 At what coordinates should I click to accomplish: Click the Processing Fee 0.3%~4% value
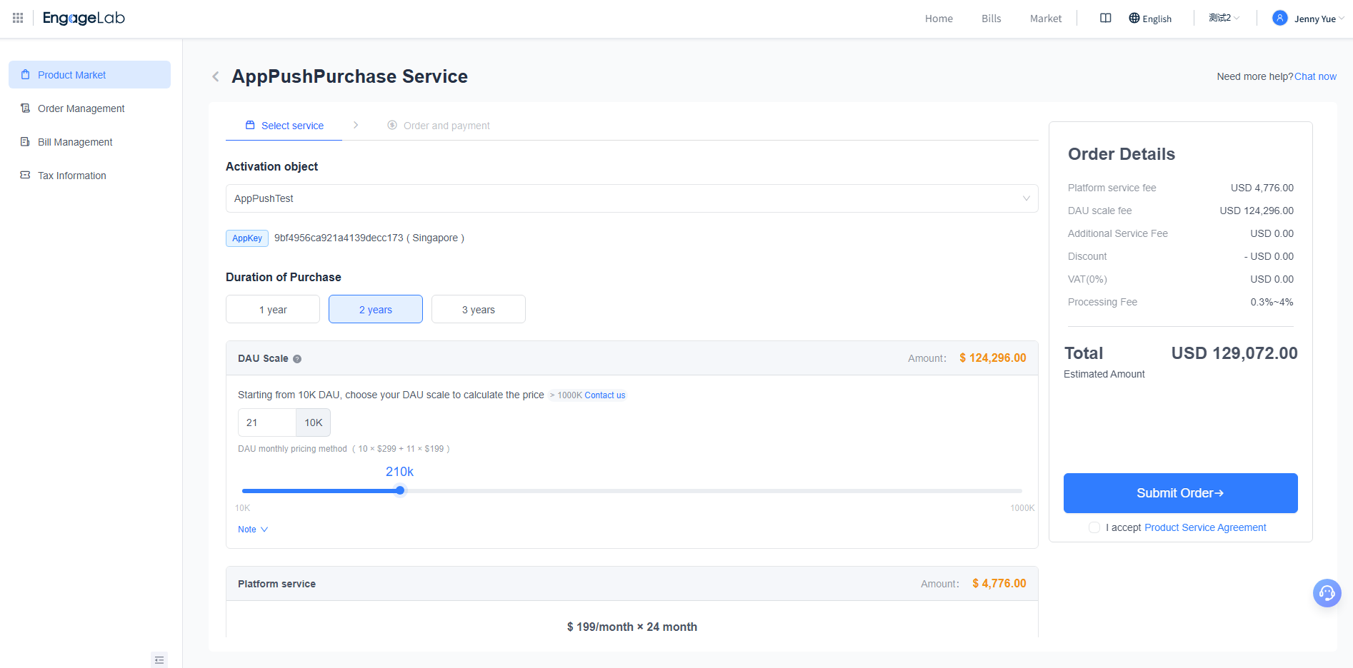[x=1272, y=302]
